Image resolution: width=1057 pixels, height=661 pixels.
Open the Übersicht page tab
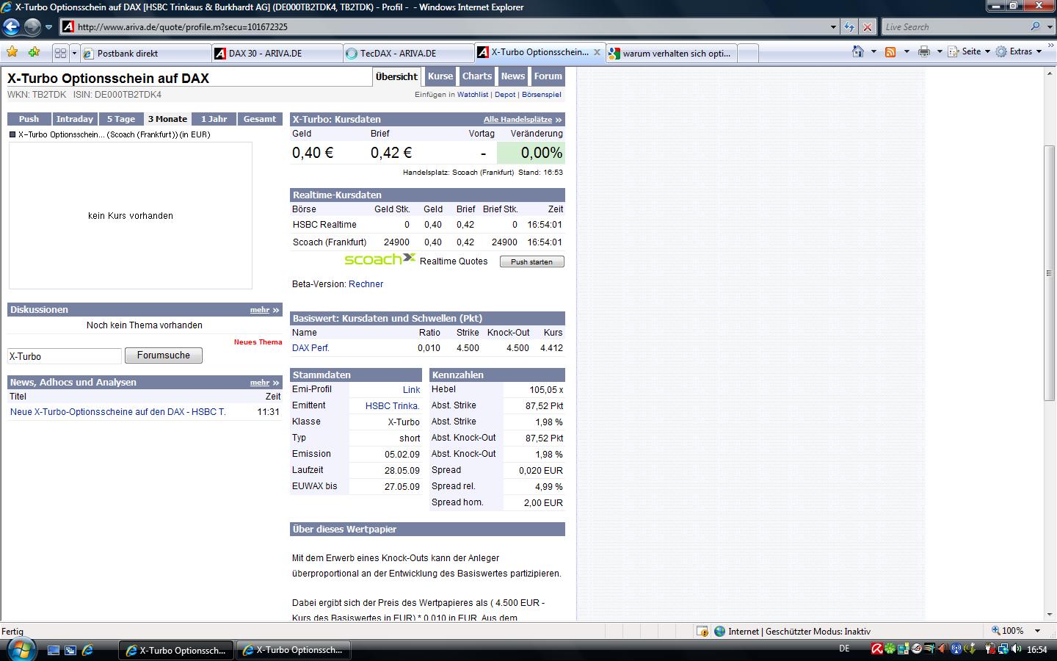click(x=396, y=76)
